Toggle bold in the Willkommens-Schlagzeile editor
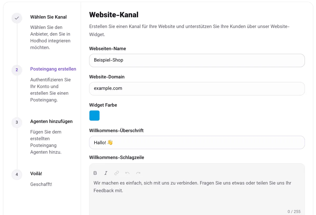The height and width of the screenshot is (215, 316). [x=95, y=173]
